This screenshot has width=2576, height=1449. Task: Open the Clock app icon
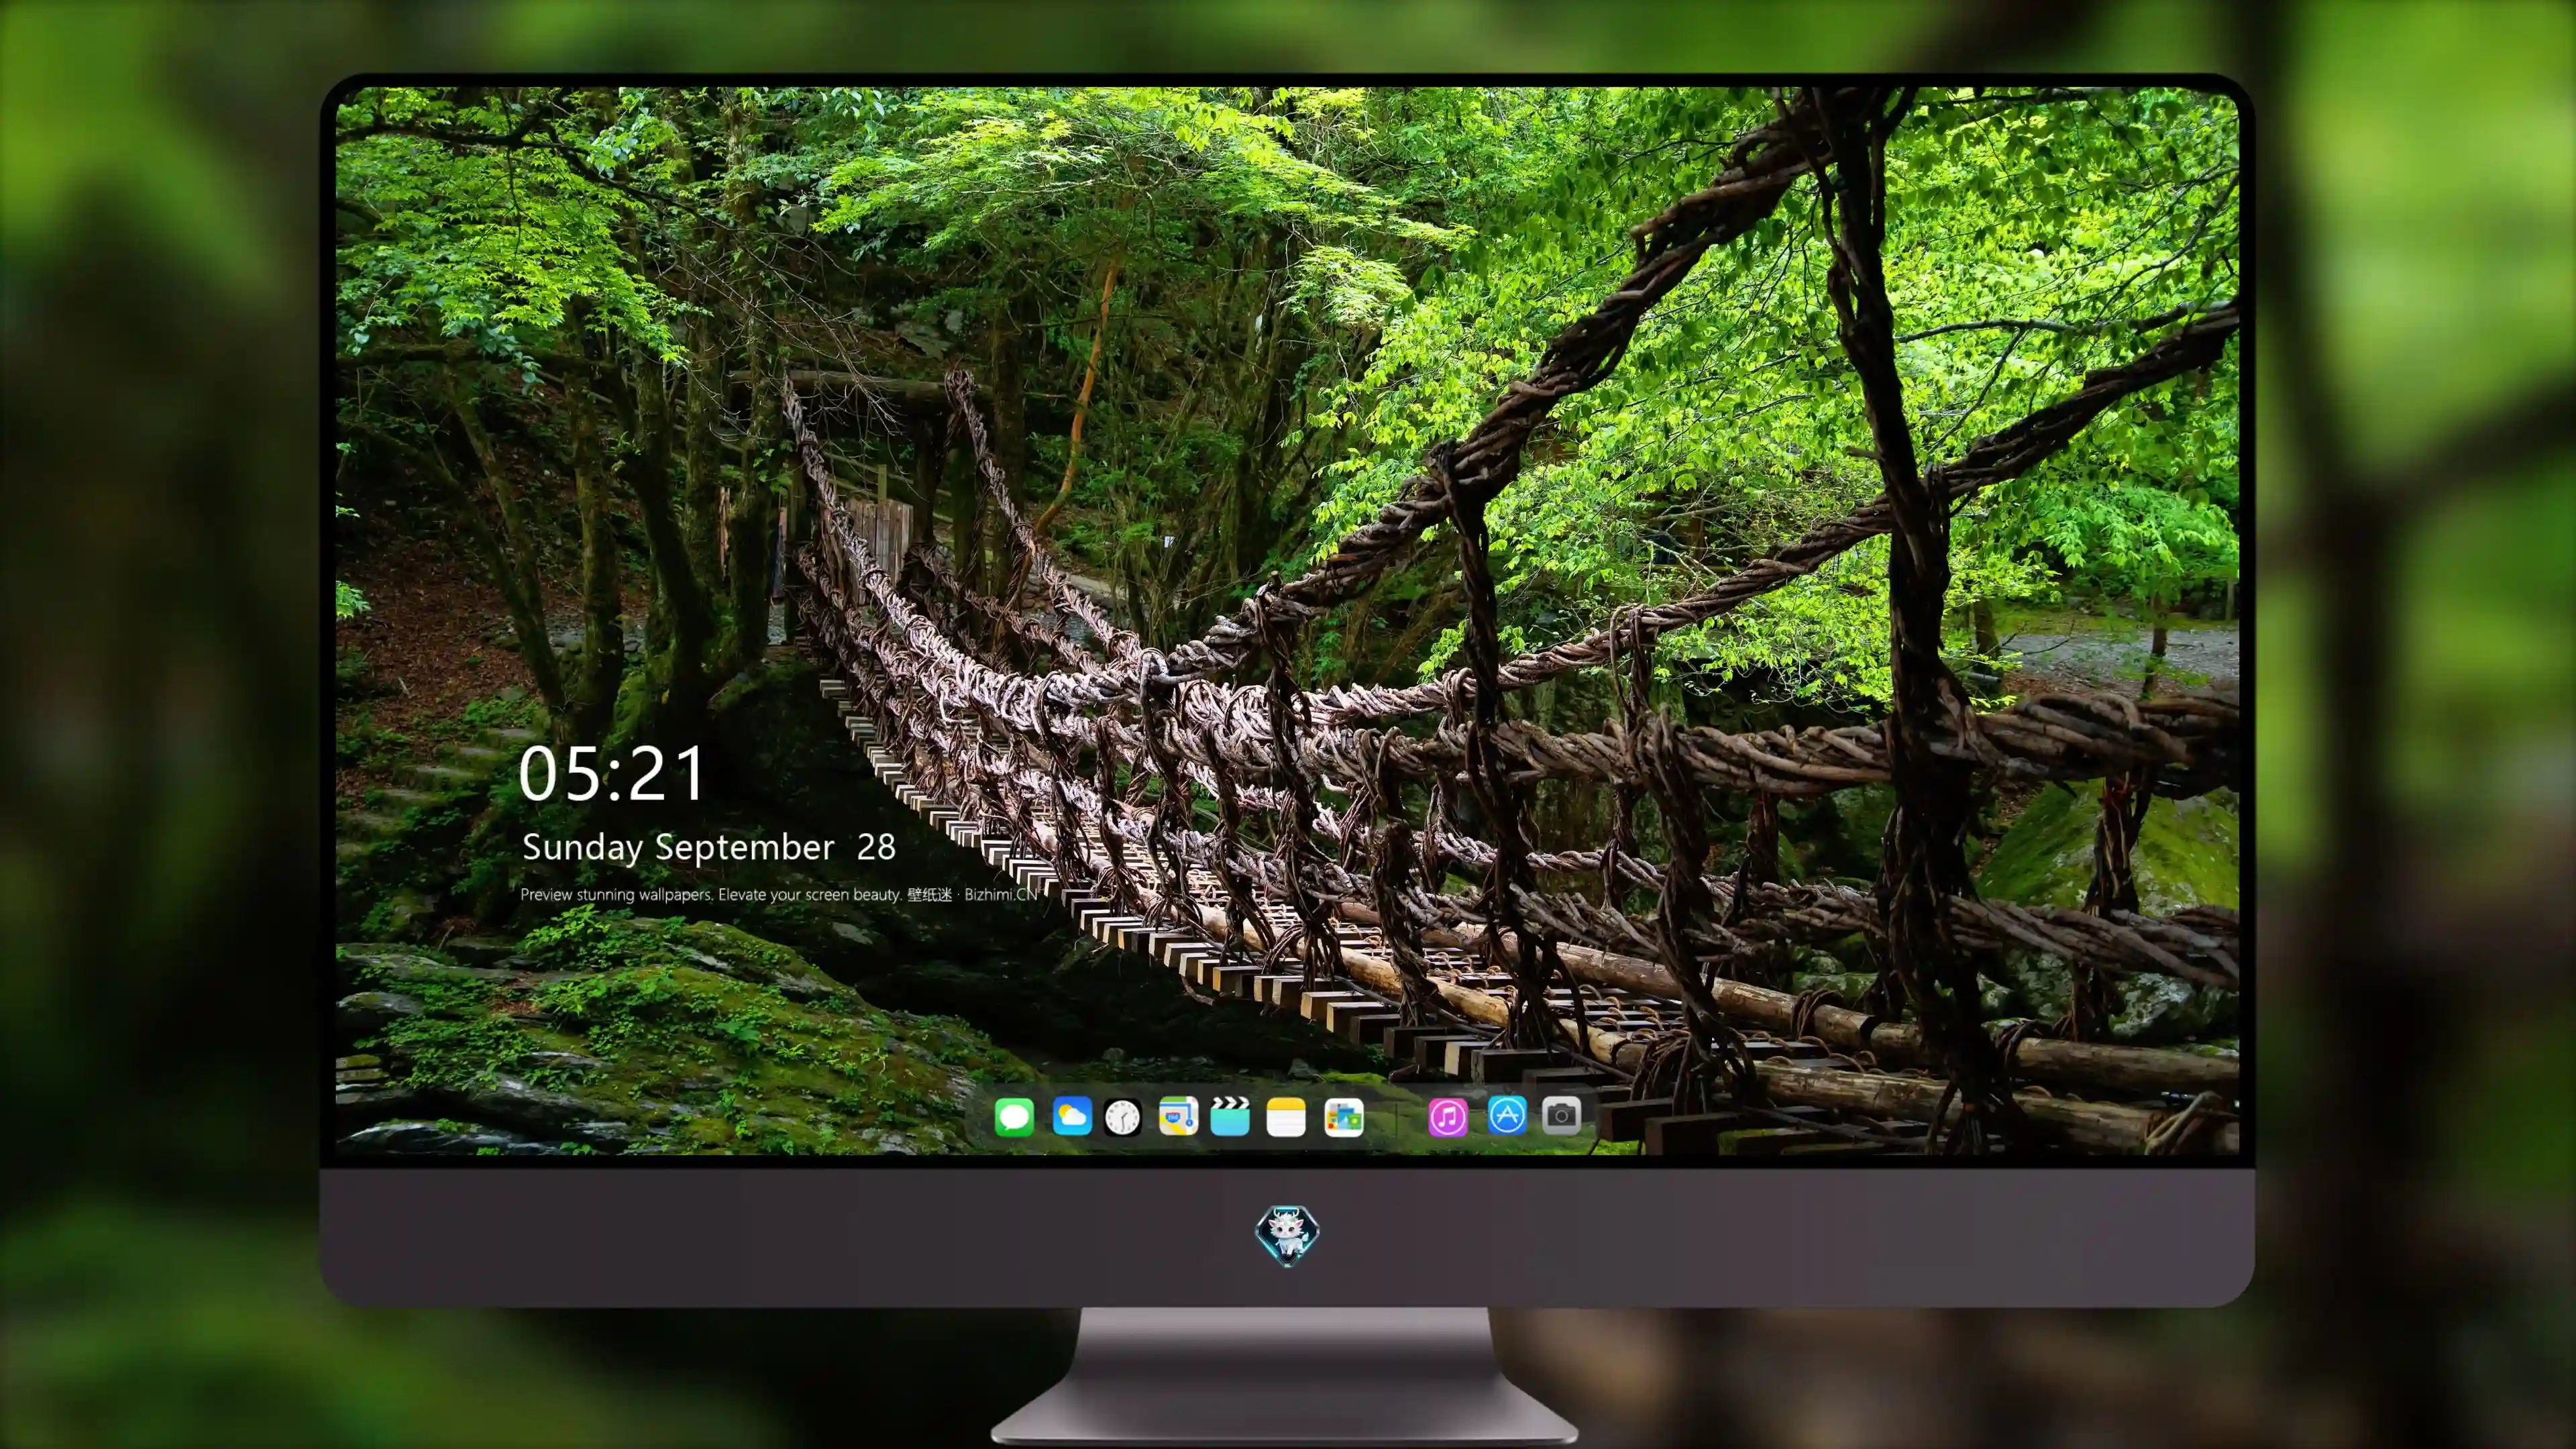(1122, 1117)
